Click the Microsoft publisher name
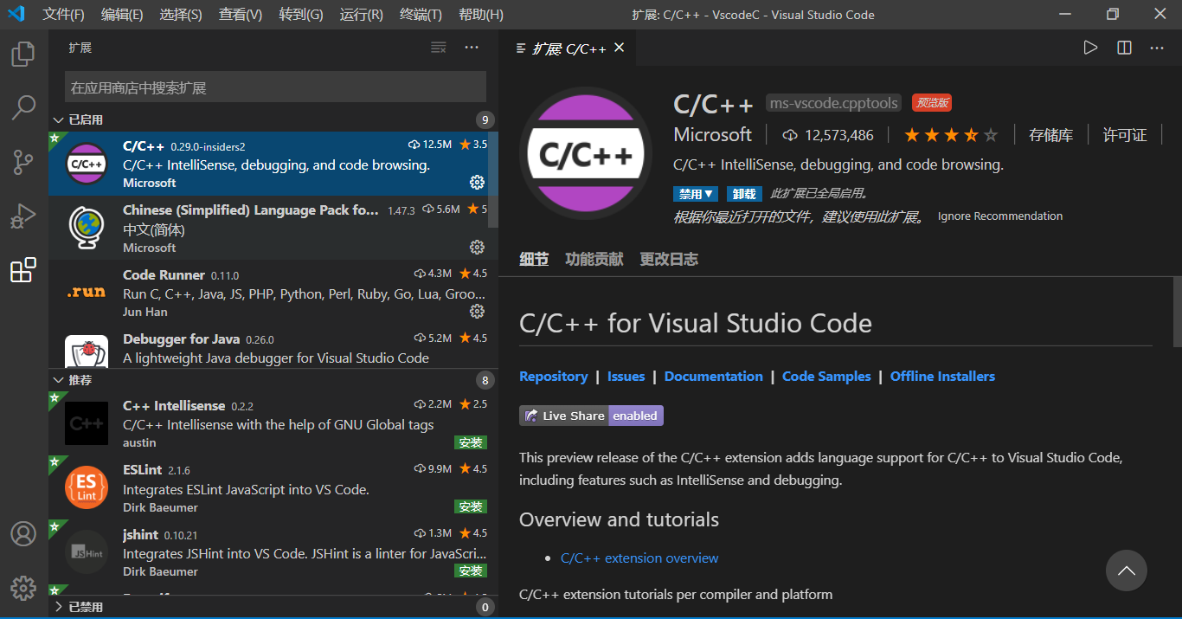 click(x=713, y=135)
